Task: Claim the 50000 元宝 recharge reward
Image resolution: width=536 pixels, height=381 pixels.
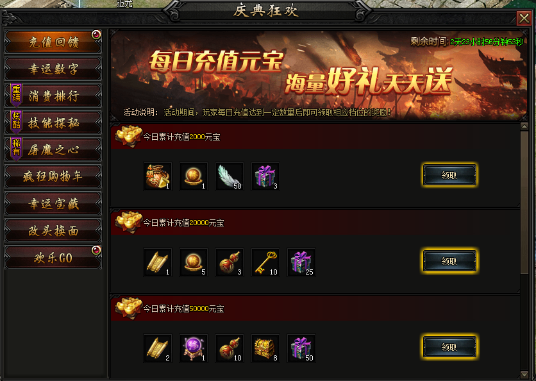Action: [449, 347]
